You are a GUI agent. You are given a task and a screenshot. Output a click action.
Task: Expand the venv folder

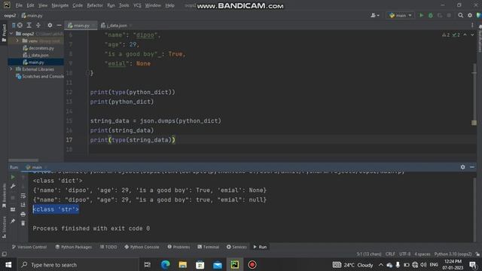17,41
